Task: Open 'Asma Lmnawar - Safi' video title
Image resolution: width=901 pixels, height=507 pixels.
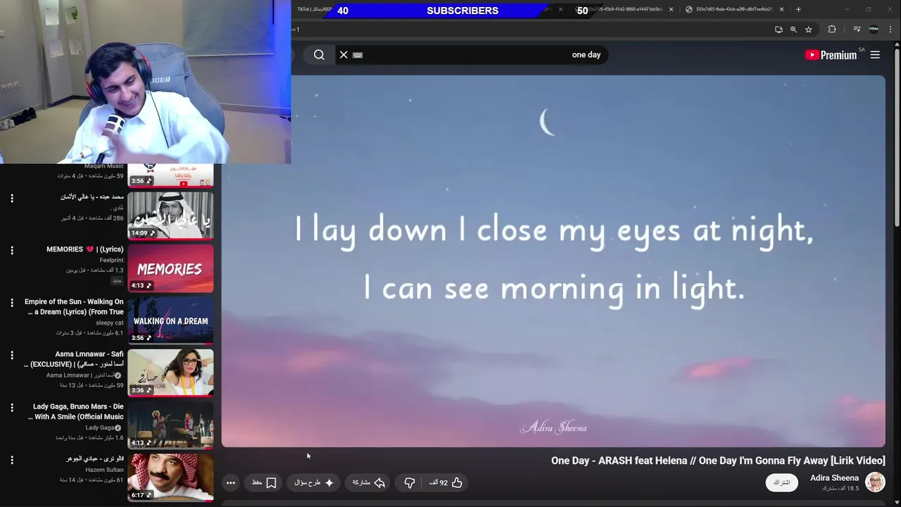Action: coord(74,359)
